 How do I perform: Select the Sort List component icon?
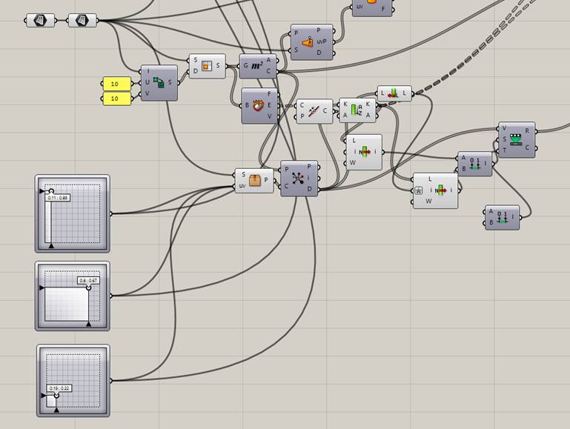click(x=357, y=110)
